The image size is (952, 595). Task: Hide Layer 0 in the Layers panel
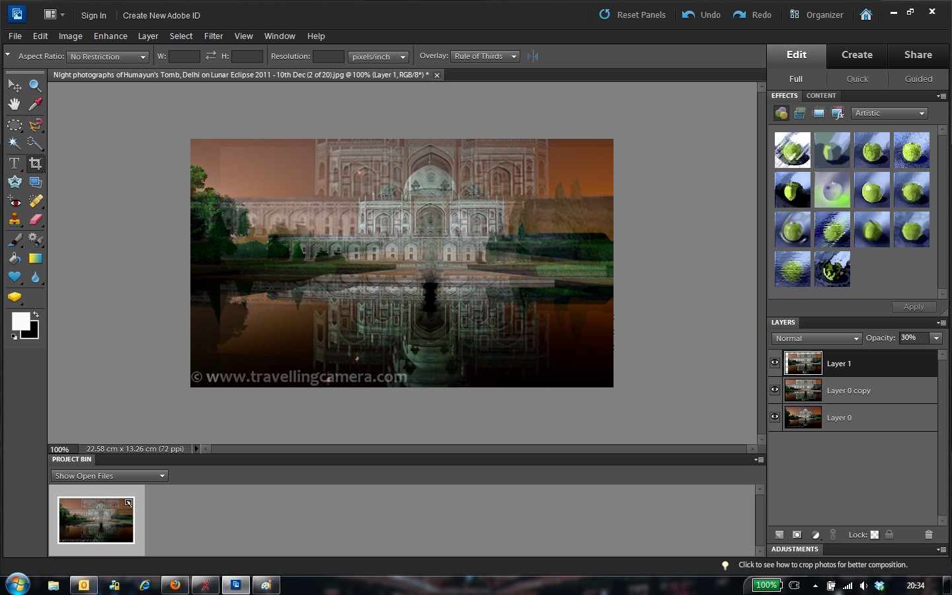(x=774, y=416)
